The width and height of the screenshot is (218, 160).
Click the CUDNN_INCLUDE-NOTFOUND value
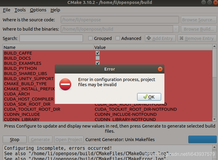point(126,114)
